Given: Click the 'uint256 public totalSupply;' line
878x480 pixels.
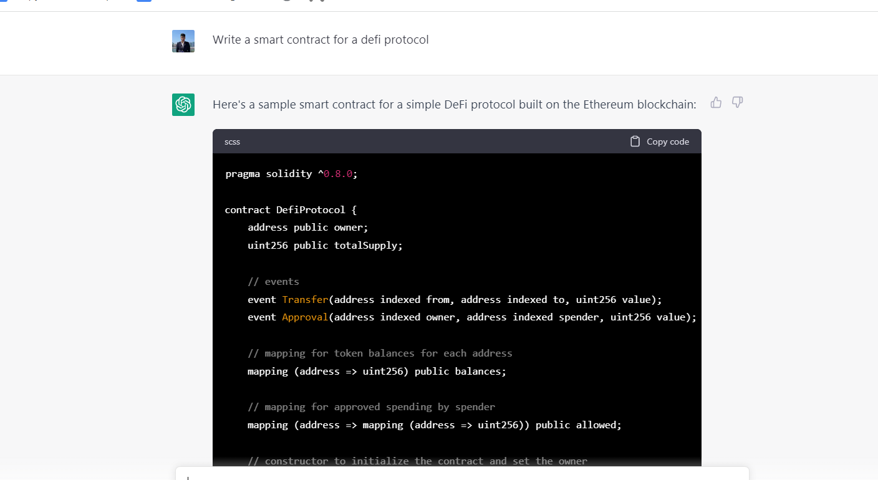Looking at the screenshot, I should (326, 246).
